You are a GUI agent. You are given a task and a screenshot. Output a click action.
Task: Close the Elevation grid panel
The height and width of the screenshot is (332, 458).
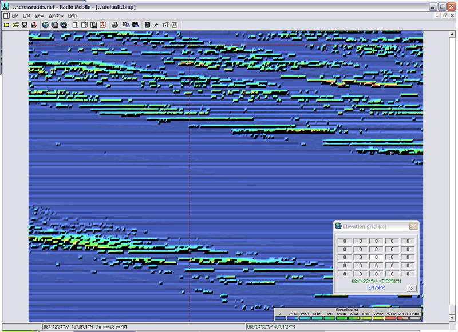[x=413, y=226]
